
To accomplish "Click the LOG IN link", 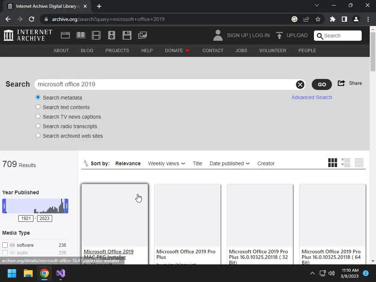I will pyautogui.click(x=261, y=35).
